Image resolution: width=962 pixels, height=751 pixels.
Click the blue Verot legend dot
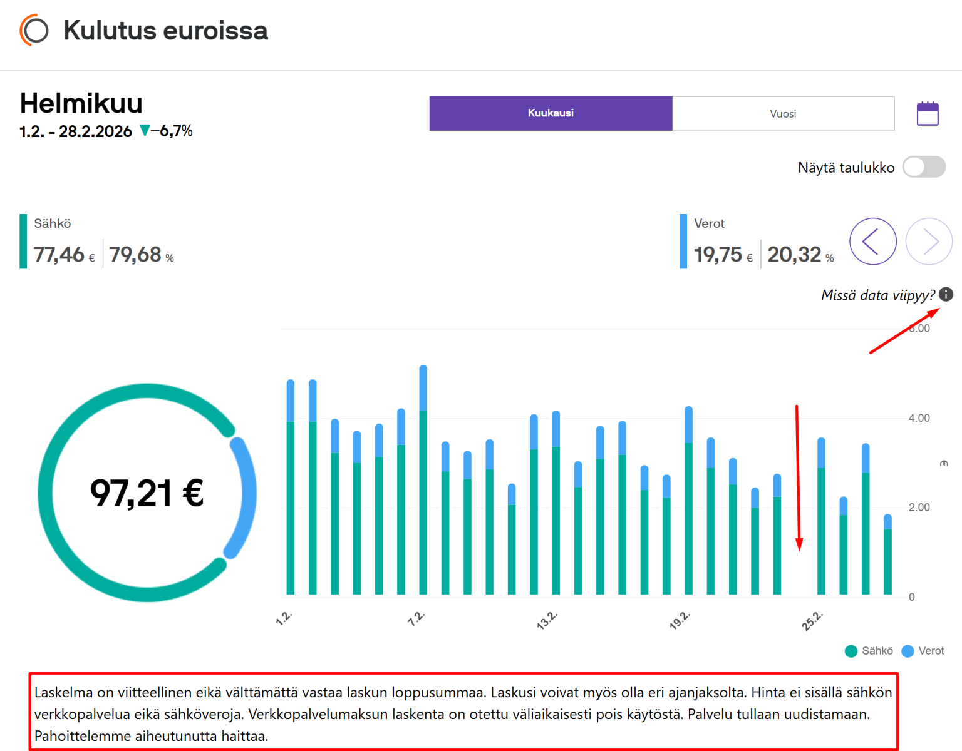click(908, 651)
